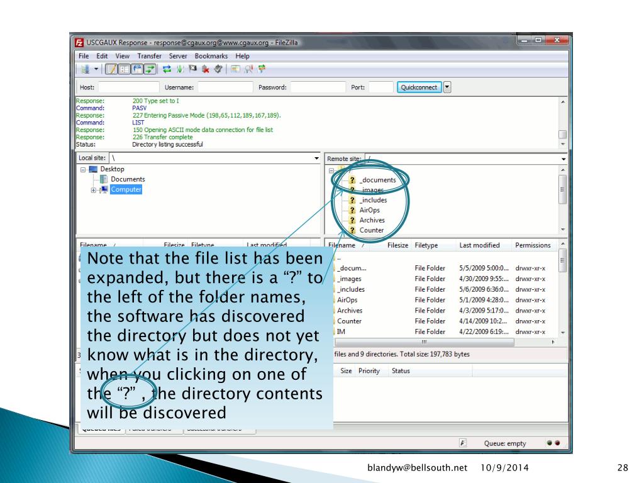The image size is (644, 483).
Task: Open the Server menu
Action: point(178,56)
